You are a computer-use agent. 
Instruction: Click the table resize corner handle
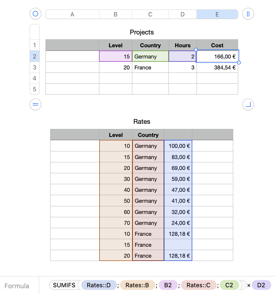pyautogui.click(x=248, y=104)
